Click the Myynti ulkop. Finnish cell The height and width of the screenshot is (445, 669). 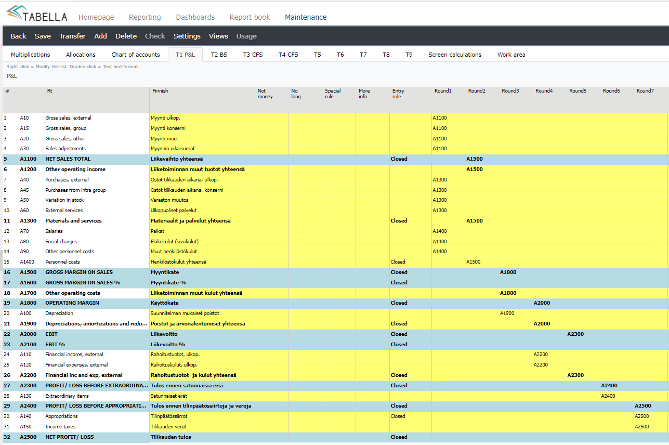coord(202,118)
